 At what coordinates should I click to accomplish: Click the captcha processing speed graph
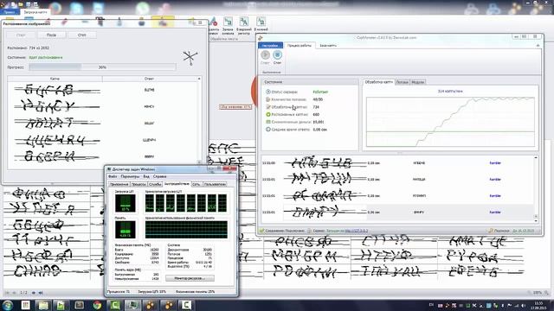coord(450,122)
